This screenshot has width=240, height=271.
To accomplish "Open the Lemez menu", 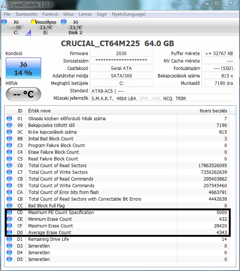I will pyautogui.click(x=85, y=14).
